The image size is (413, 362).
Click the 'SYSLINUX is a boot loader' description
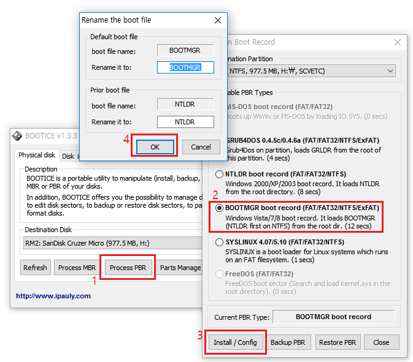[307, 256]
